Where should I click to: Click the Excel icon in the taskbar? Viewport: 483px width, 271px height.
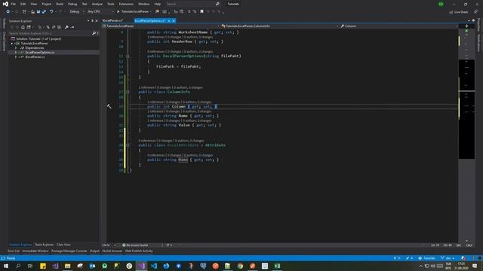pos(277,266)
